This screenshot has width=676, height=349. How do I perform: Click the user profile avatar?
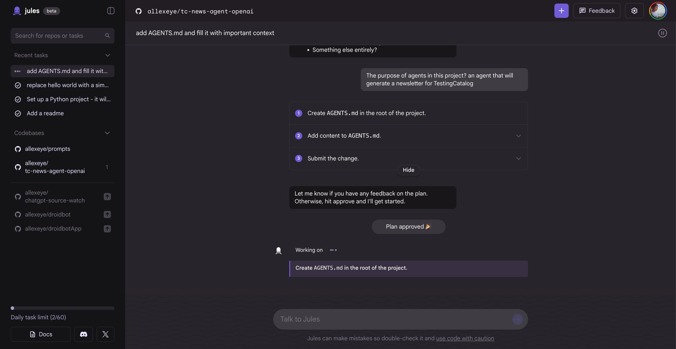(x=657, y=11)
